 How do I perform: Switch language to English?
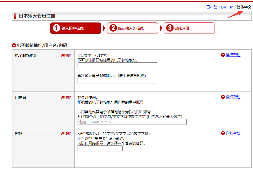point(227,7)
